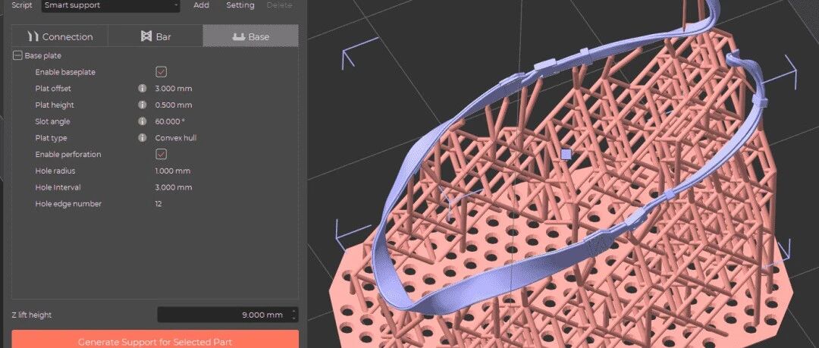Click the Enable baseplate label
The width and height of the screenshot is (819, 348).
pyautogui.click(x=65, y=72)
